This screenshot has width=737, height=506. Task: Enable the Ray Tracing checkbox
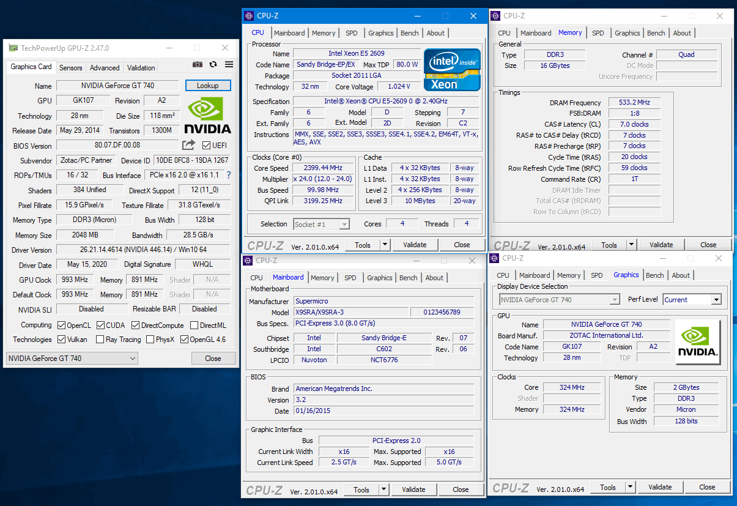click(100, 340)
